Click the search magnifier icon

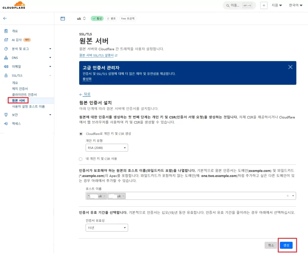click(x=228, y=5)
